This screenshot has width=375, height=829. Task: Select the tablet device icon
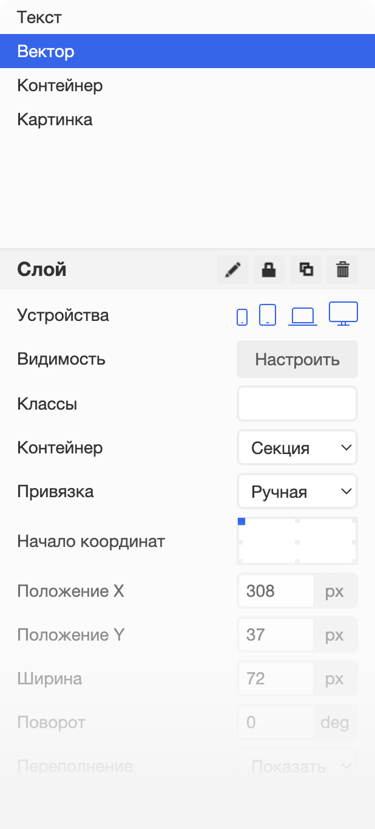268,315
